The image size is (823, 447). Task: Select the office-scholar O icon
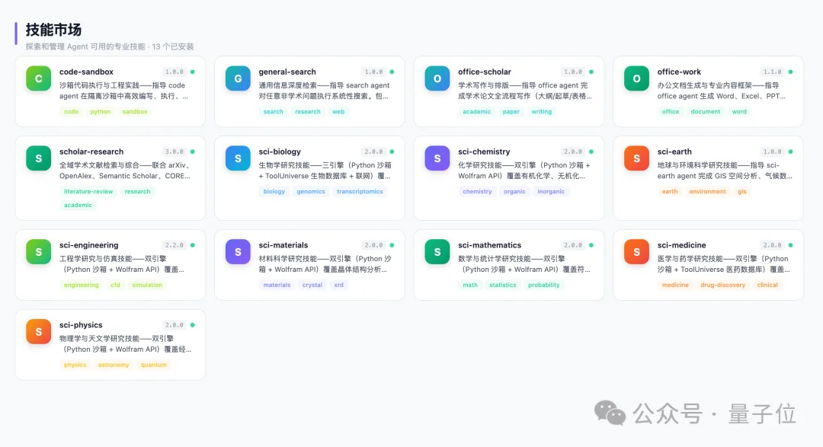pyautogui.click(x=437, y=78)
